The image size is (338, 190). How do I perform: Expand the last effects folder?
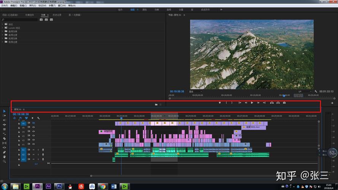coord(2,42)
